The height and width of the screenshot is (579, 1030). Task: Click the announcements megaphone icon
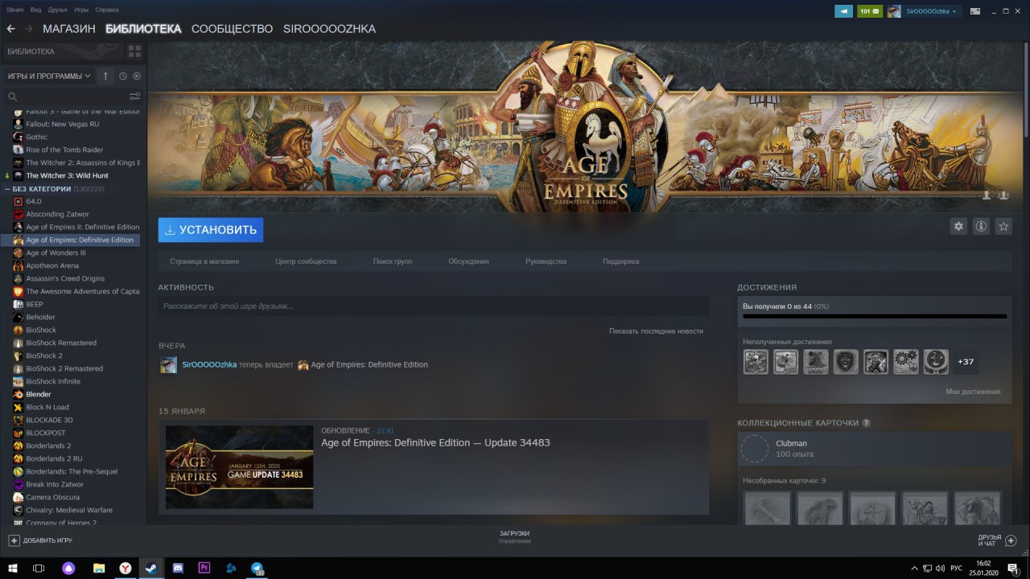pos(843,11)
